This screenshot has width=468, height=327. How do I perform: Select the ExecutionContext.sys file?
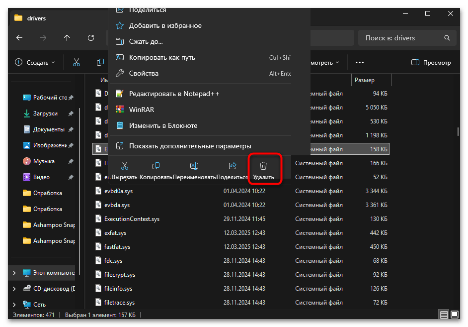(x=241, y=219)
